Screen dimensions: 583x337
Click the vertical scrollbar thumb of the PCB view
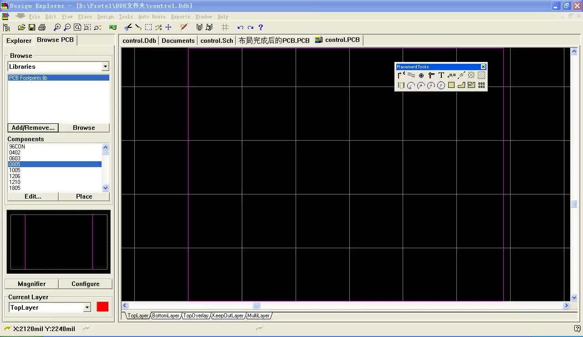(x=574, y=204)
